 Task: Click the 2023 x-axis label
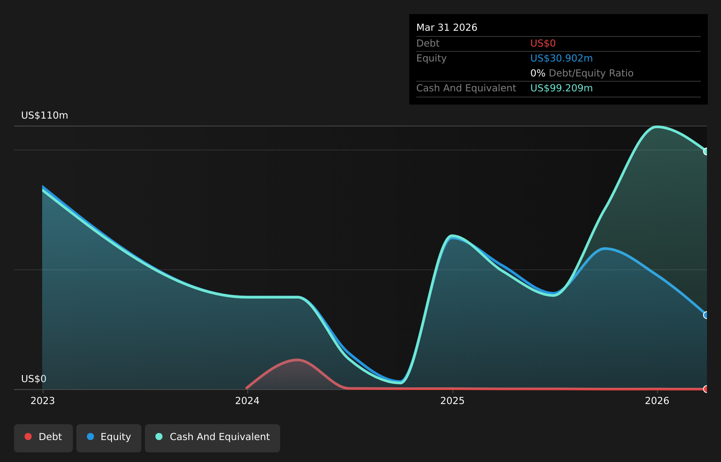click(x=43, y=401)
